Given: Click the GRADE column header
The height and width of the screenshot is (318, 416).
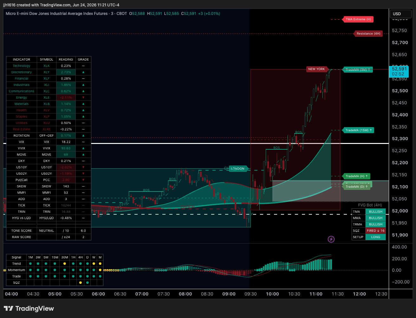Looking at the screenshot, I should click(83, 60).
